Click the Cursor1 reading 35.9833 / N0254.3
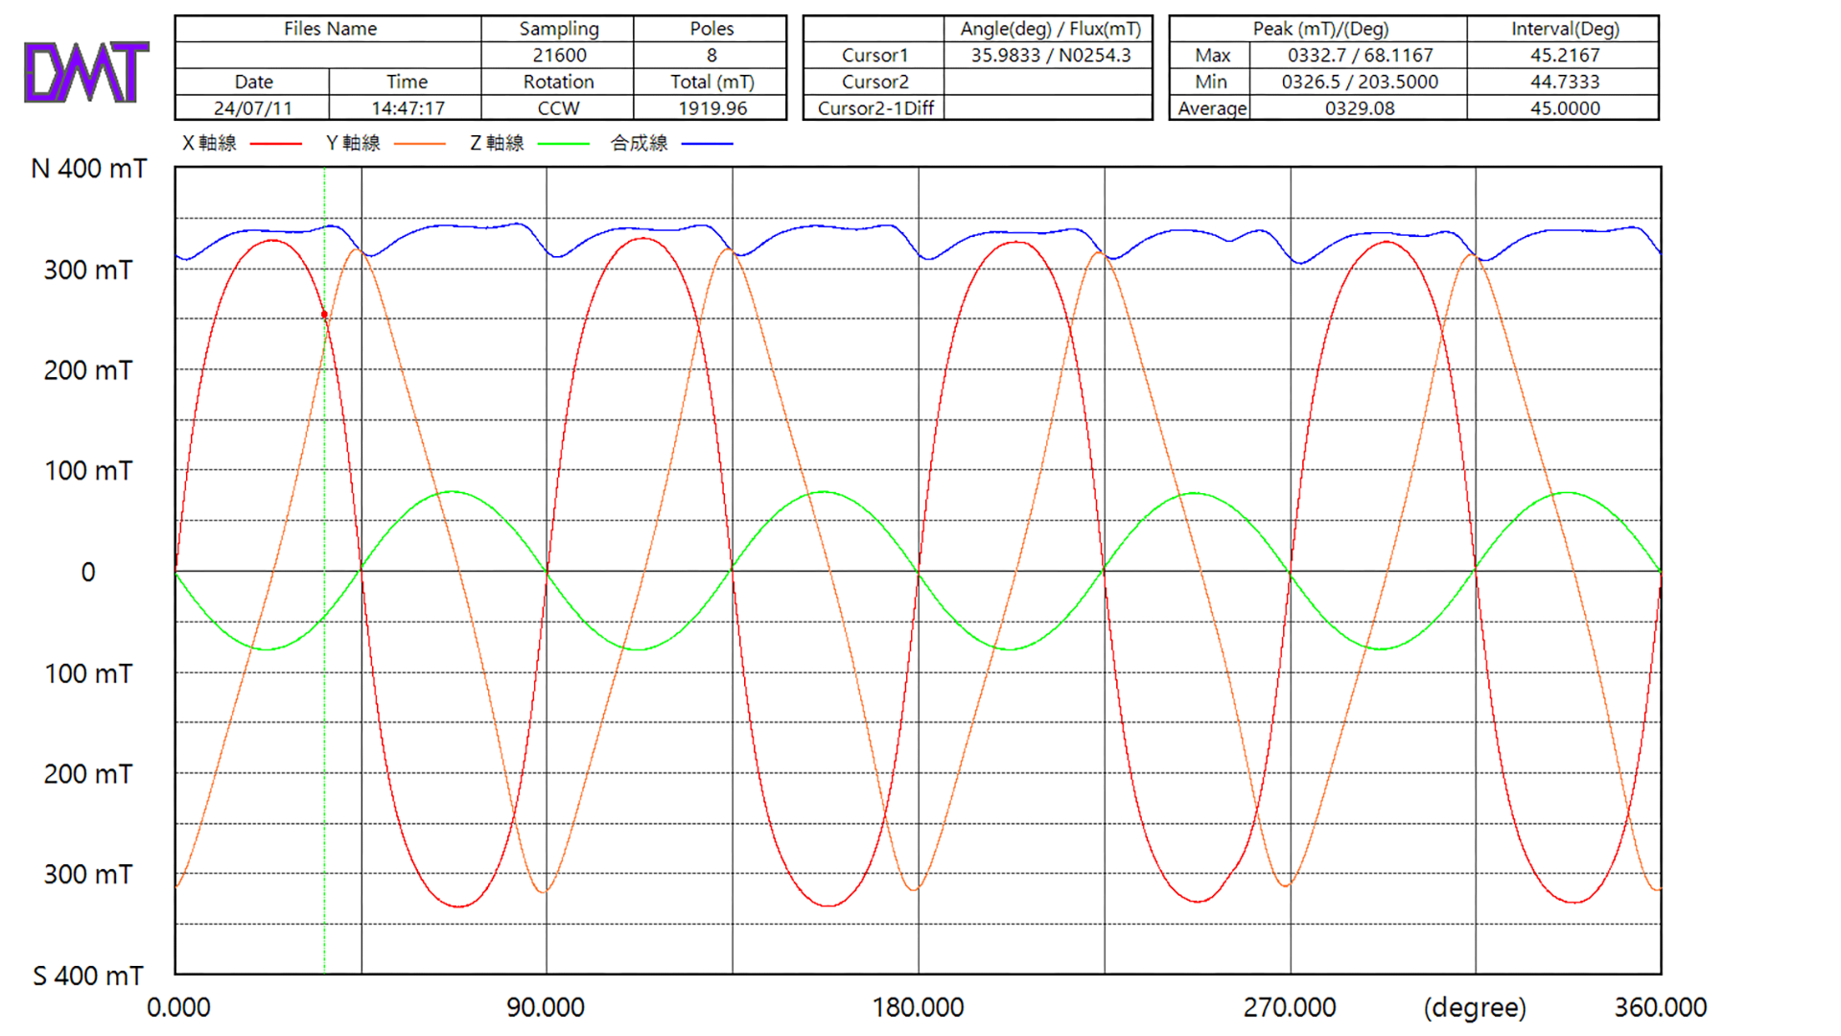The width and height of the screenshot is (1841, 1036). pyautogui.click(x=1050, y=56)
